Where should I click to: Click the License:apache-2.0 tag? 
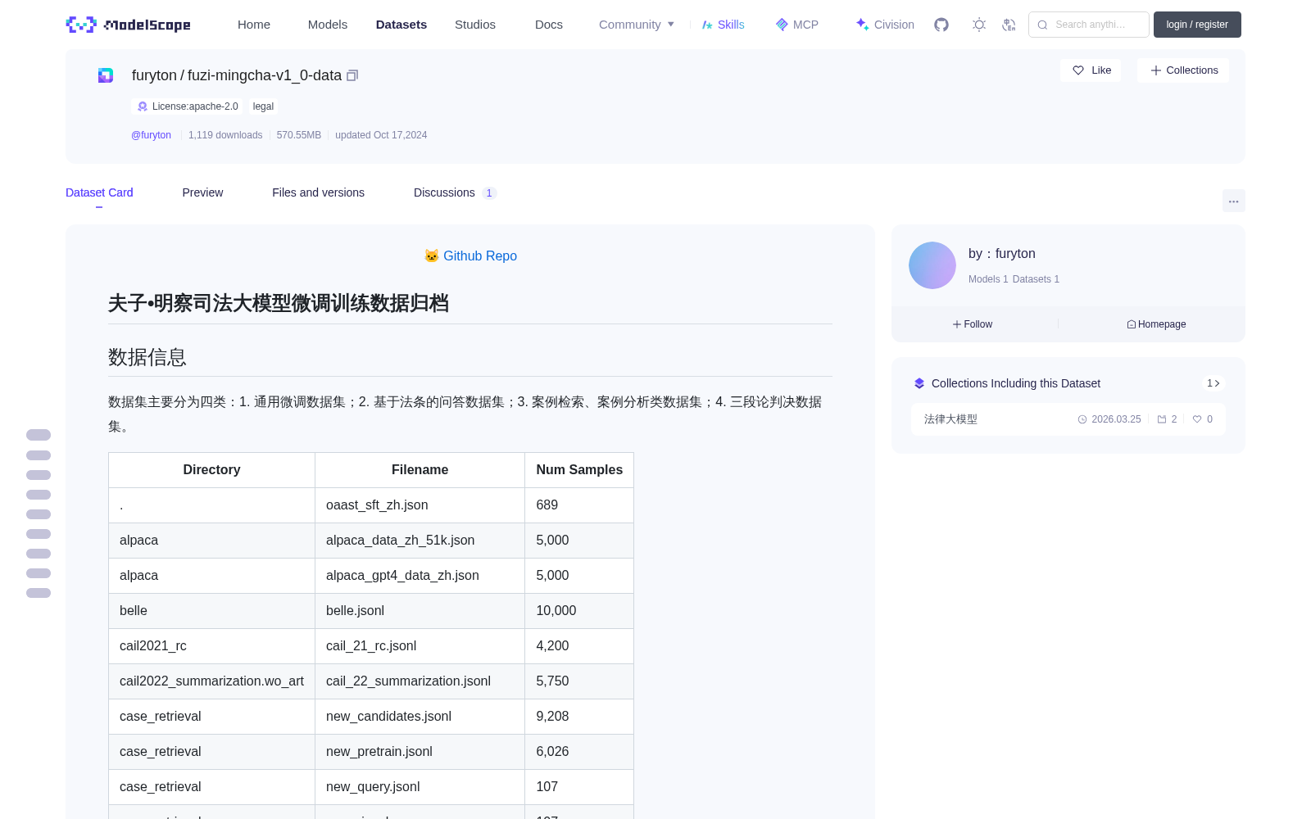coord(188,106)
